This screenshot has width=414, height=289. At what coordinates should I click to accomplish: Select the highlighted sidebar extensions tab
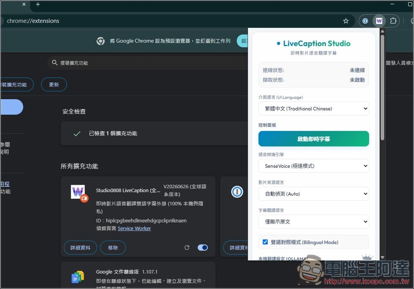coord(12,107)
